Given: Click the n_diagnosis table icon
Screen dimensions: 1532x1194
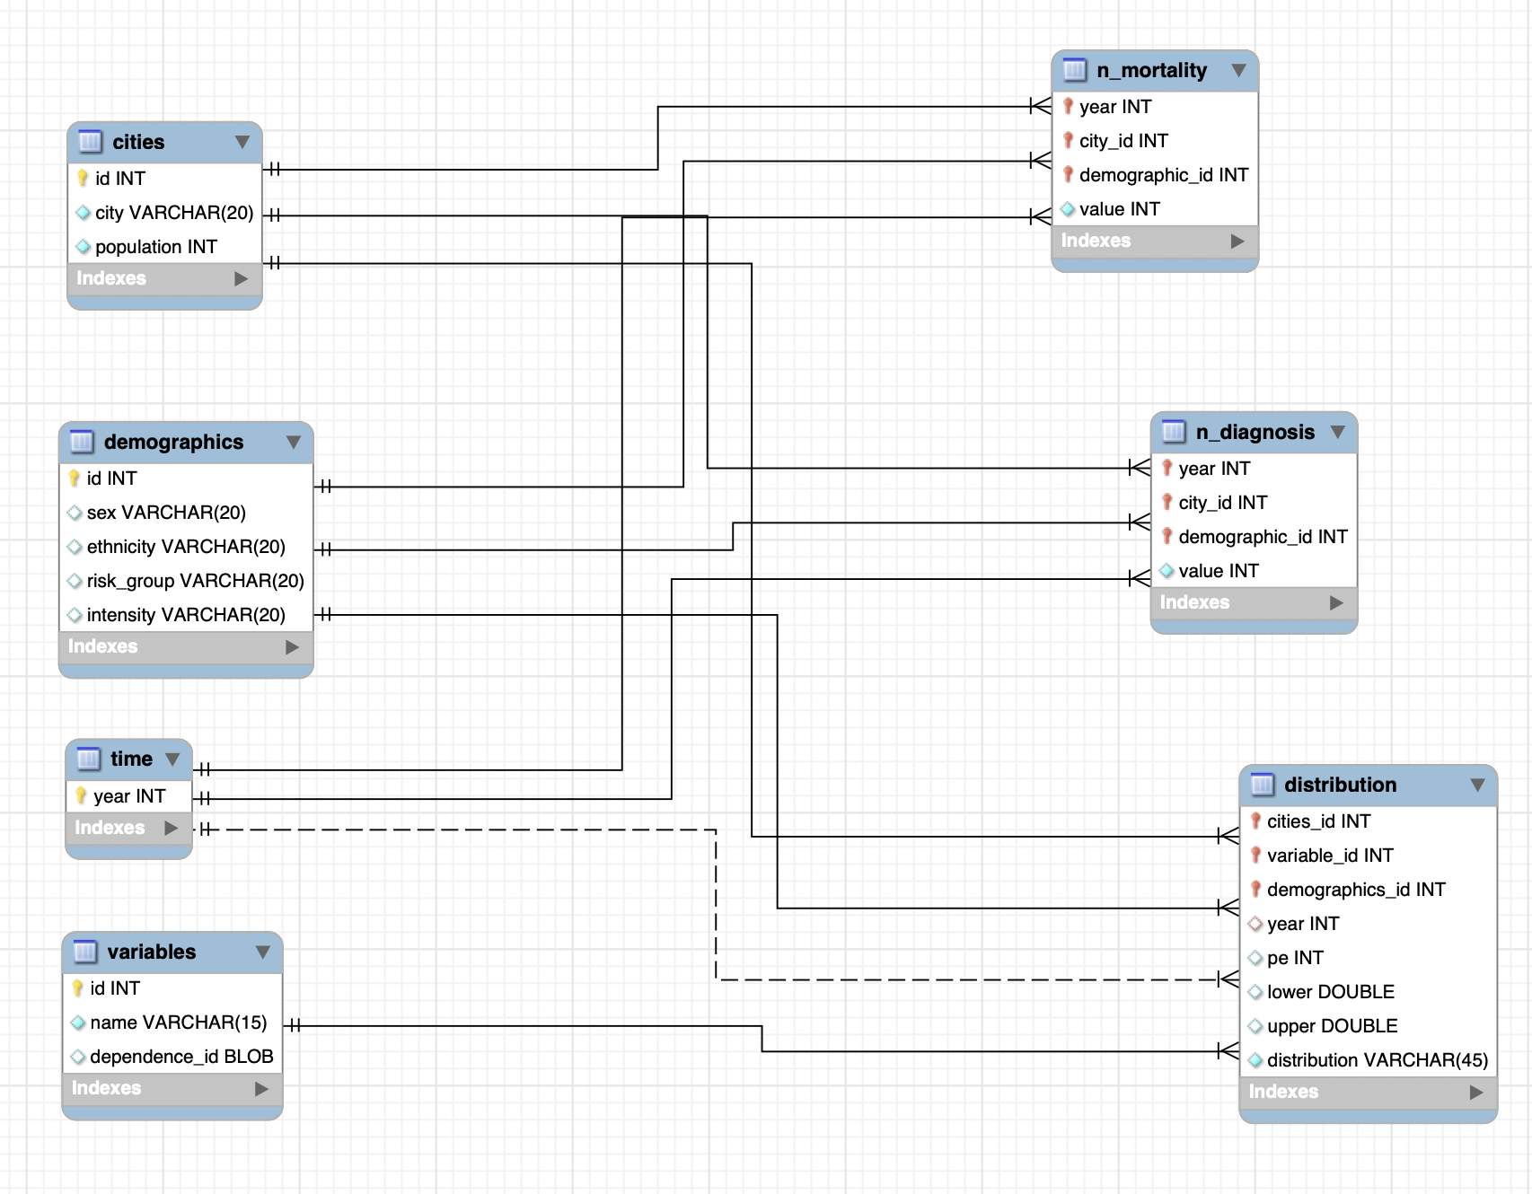Looking at the screenshot, I should (x=1174, y=432).
